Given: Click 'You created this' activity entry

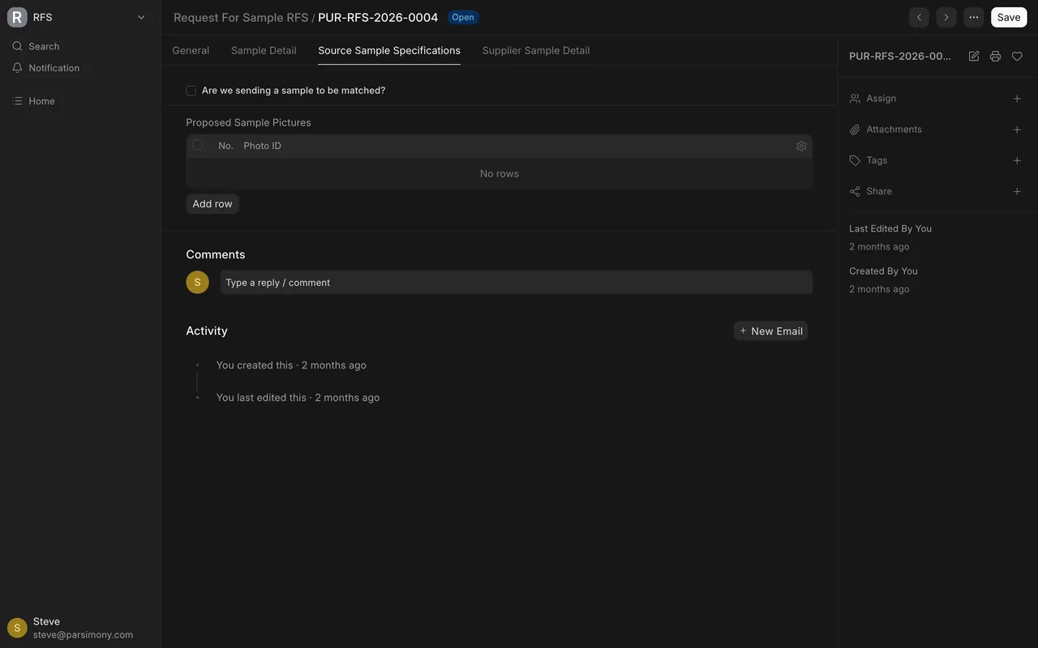Looking at the screenshot, I should pyautogui.click(x=291, y=365).
